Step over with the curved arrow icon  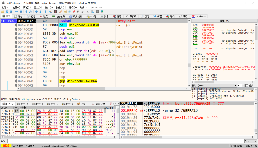30,12
